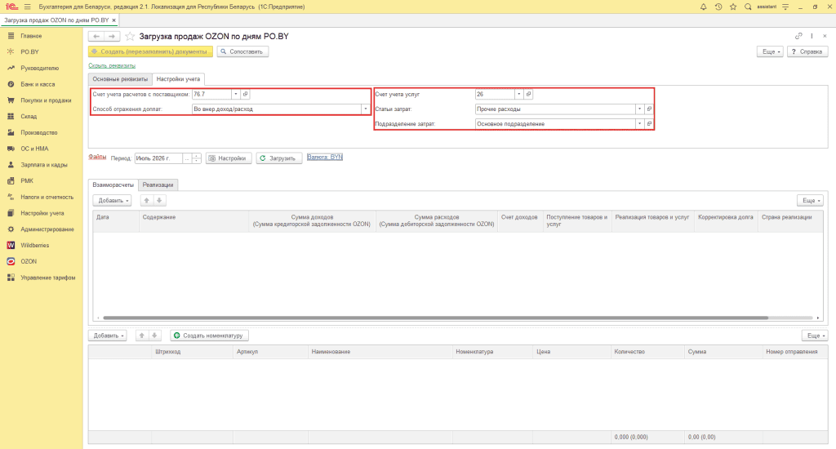
Task: Click Скрыть реквизиты link
Action: (x=112, y=65)
